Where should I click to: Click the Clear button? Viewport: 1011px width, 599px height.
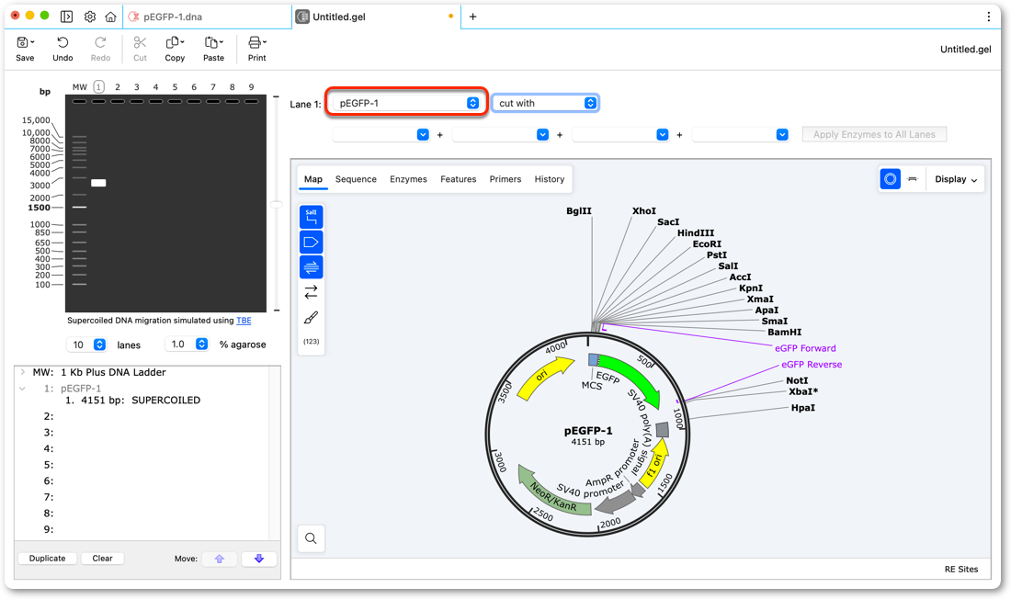click(x=103, y=559)
